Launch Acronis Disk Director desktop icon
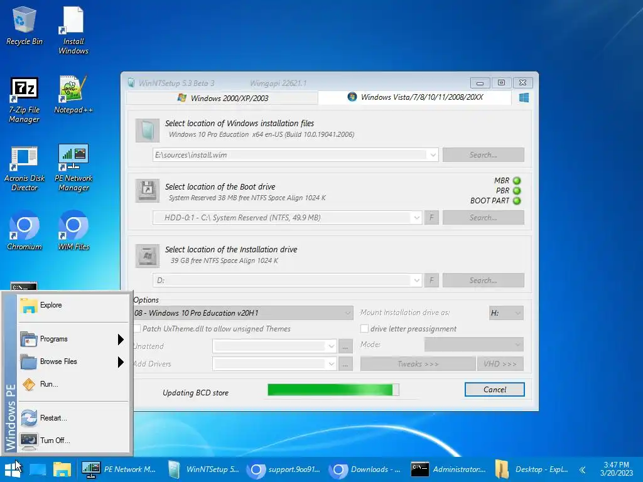This screenshot has width=643, height=482. click(24, 168)
